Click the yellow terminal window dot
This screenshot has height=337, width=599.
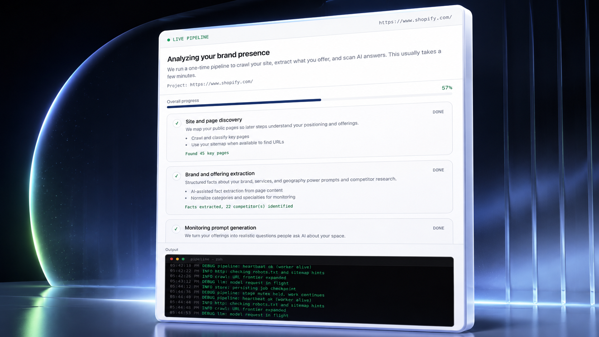coord(177,259)
